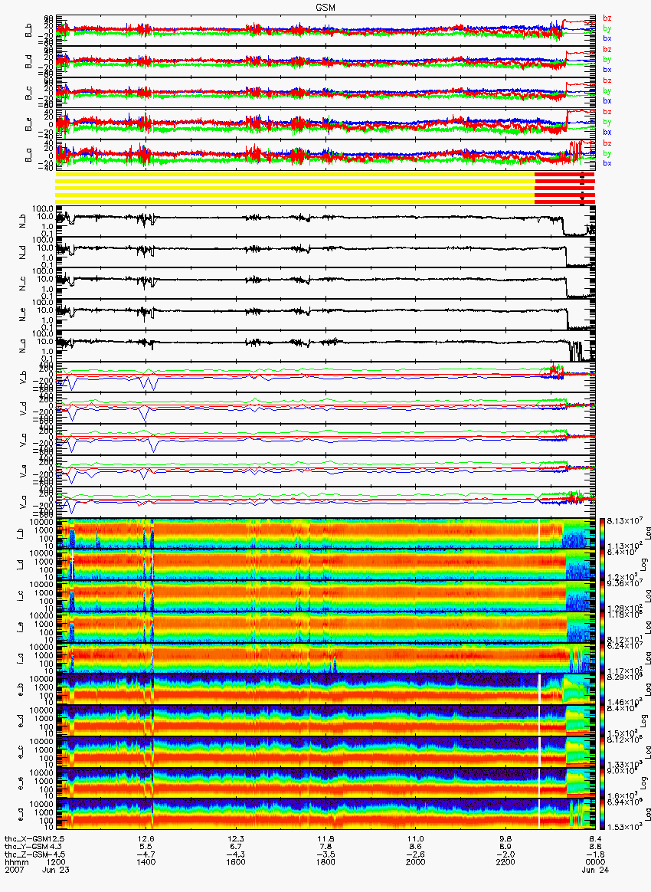Click the 2000 time axis label
Image resolution: width=651 pixels, height=892 pixels.
point(416,862)
